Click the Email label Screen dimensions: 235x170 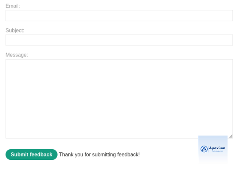pyautogui.click(x=13, y=6)
